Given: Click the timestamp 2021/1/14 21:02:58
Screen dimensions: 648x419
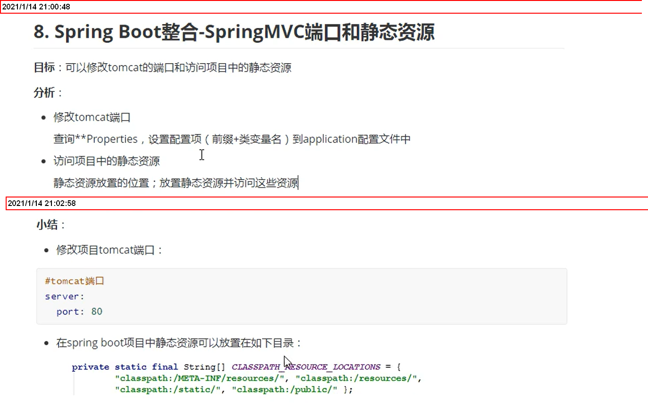Looking at the screenshot, I should point(42,203).
